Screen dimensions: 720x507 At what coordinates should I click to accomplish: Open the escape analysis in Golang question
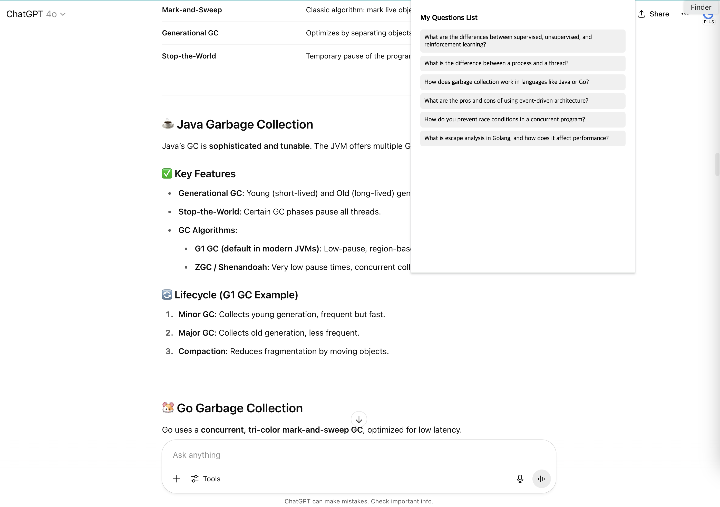523,138
